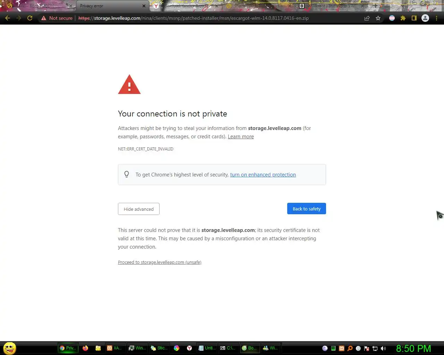The width and height of the screenshot is (444, 355).
Task: Open the Stic... taskbar item
Action: pyautogui.click(x=159, y=348)
